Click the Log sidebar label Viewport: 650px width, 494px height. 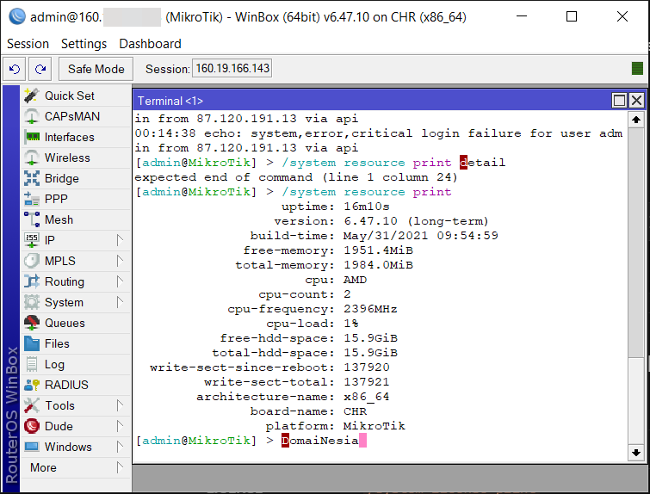coord(54,364)
